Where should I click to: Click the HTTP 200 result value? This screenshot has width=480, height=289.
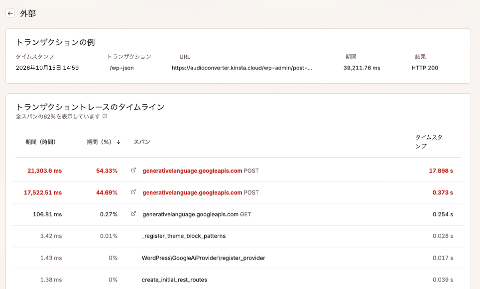point(425,68)
